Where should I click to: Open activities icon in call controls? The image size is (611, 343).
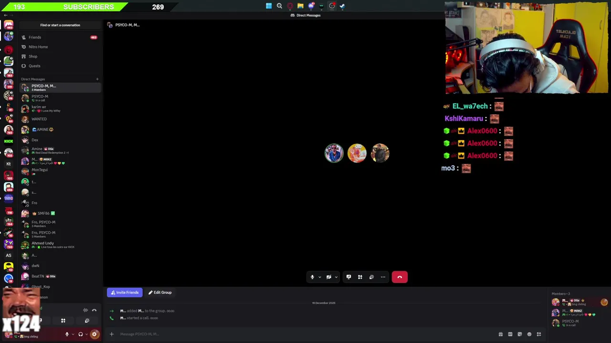click(360, 277)
